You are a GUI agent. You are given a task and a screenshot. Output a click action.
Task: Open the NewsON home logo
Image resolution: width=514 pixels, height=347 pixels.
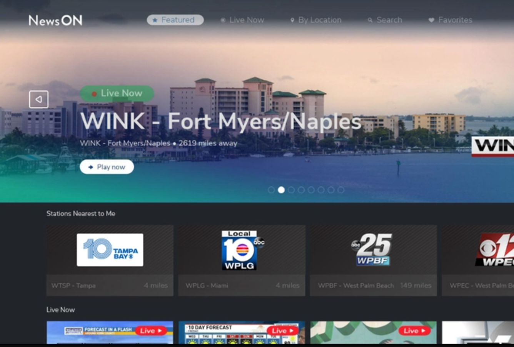pyautogui.click(x=55, y=20)
